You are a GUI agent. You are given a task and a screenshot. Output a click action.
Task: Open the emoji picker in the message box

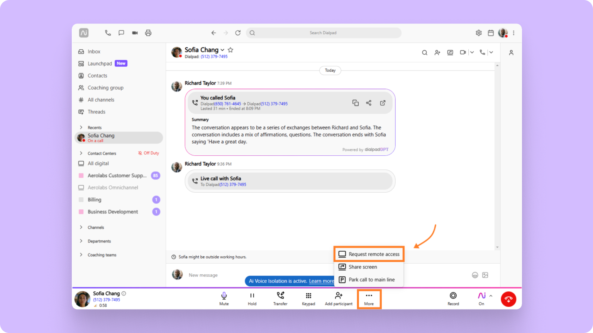pyautogui.click(x=475, y=275)
